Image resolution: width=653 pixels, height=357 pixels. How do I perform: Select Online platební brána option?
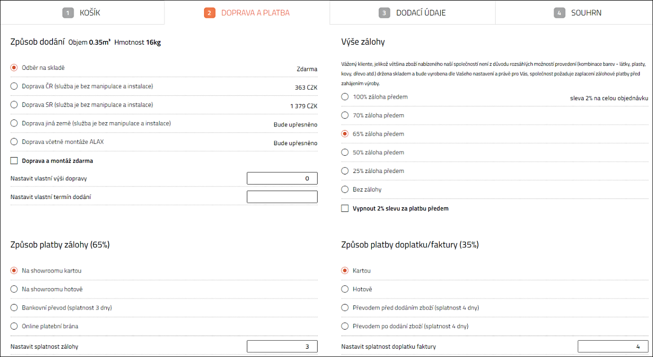[x=14, y=326]
